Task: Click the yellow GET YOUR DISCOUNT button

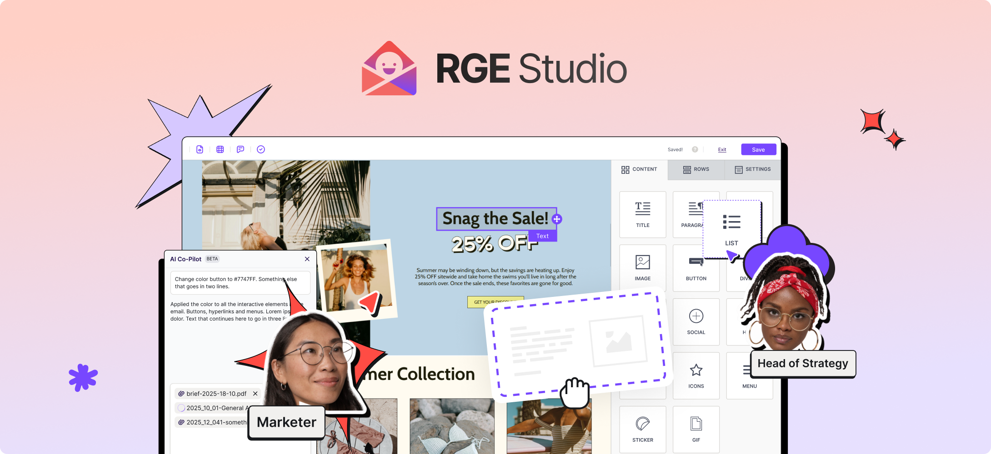Action: point(495,301)
